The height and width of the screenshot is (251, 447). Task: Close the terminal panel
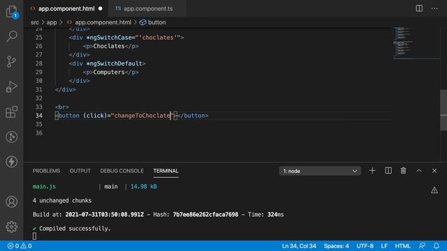point(434,171)
